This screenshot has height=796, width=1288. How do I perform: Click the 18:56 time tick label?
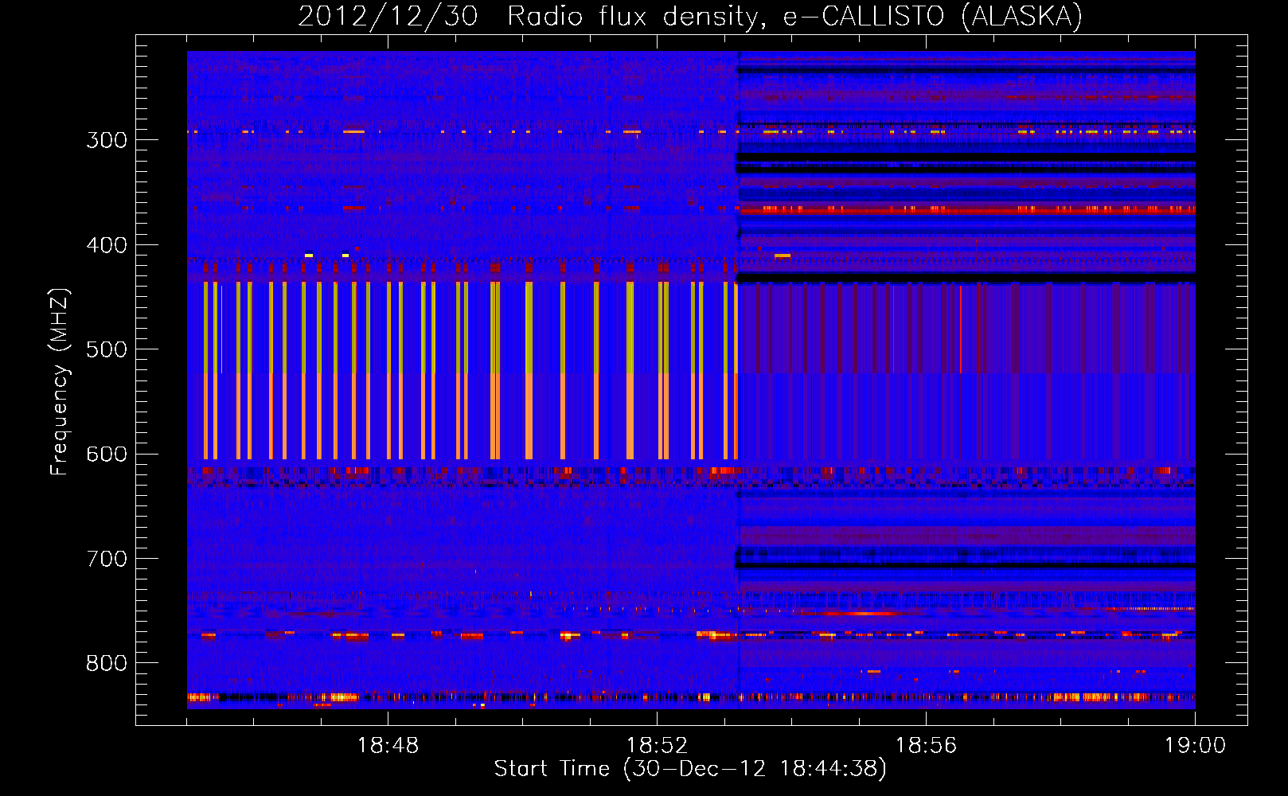click(x=926, y=746)
